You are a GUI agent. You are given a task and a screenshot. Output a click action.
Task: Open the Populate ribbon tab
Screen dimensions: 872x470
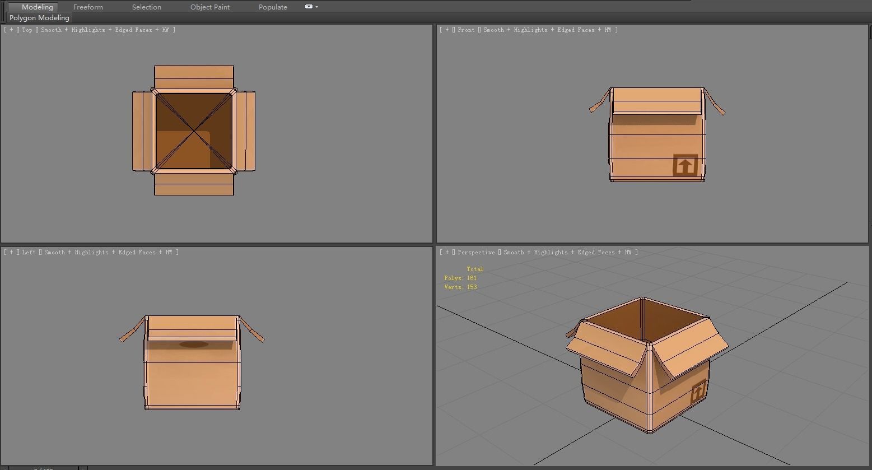coord(273,7)
